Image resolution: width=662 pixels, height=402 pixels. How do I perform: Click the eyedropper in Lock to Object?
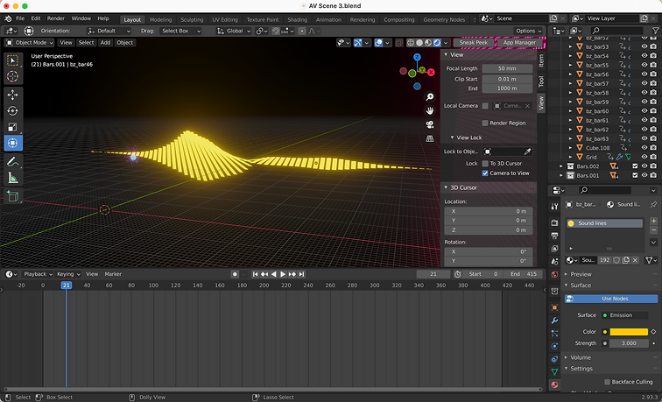[x=527, y=152]
